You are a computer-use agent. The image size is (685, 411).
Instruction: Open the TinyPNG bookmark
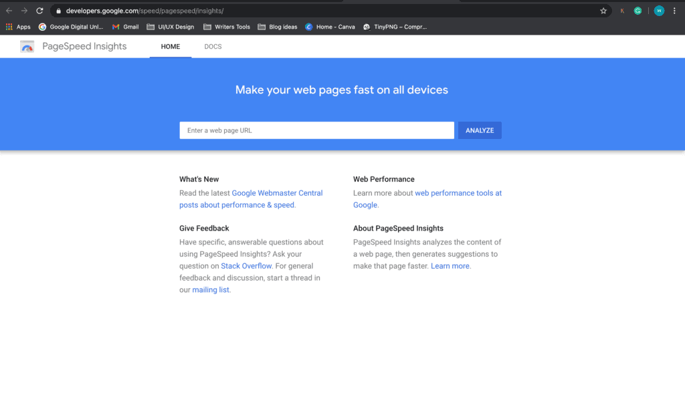395,27
